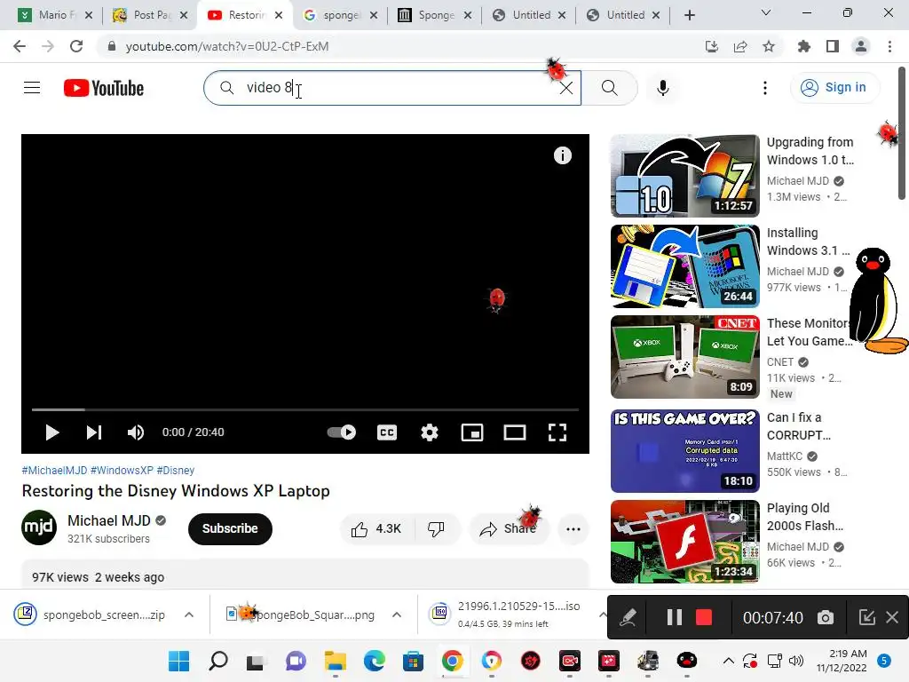The height and width of the screenshot is (682, 909).
Task: Play the video
Action: [x=52, y=432]
